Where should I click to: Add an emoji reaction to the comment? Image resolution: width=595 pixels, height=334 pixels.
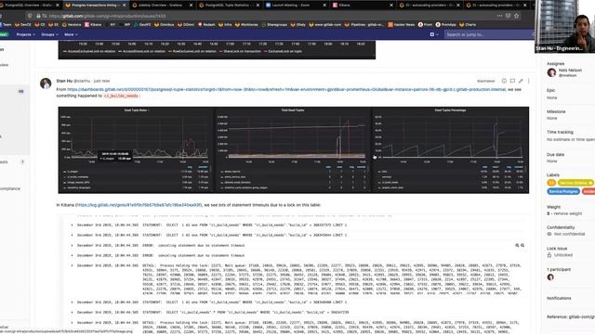tap(504, 81)
